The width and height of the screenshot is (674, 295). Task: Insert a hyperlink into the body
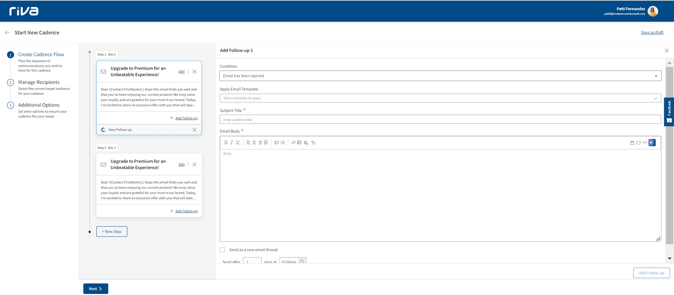pyautogui.click(x=294, y=142)
